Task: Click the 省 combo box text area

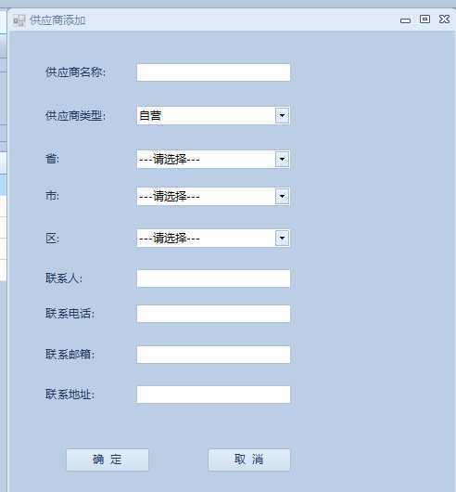Action: coord(206,159)
